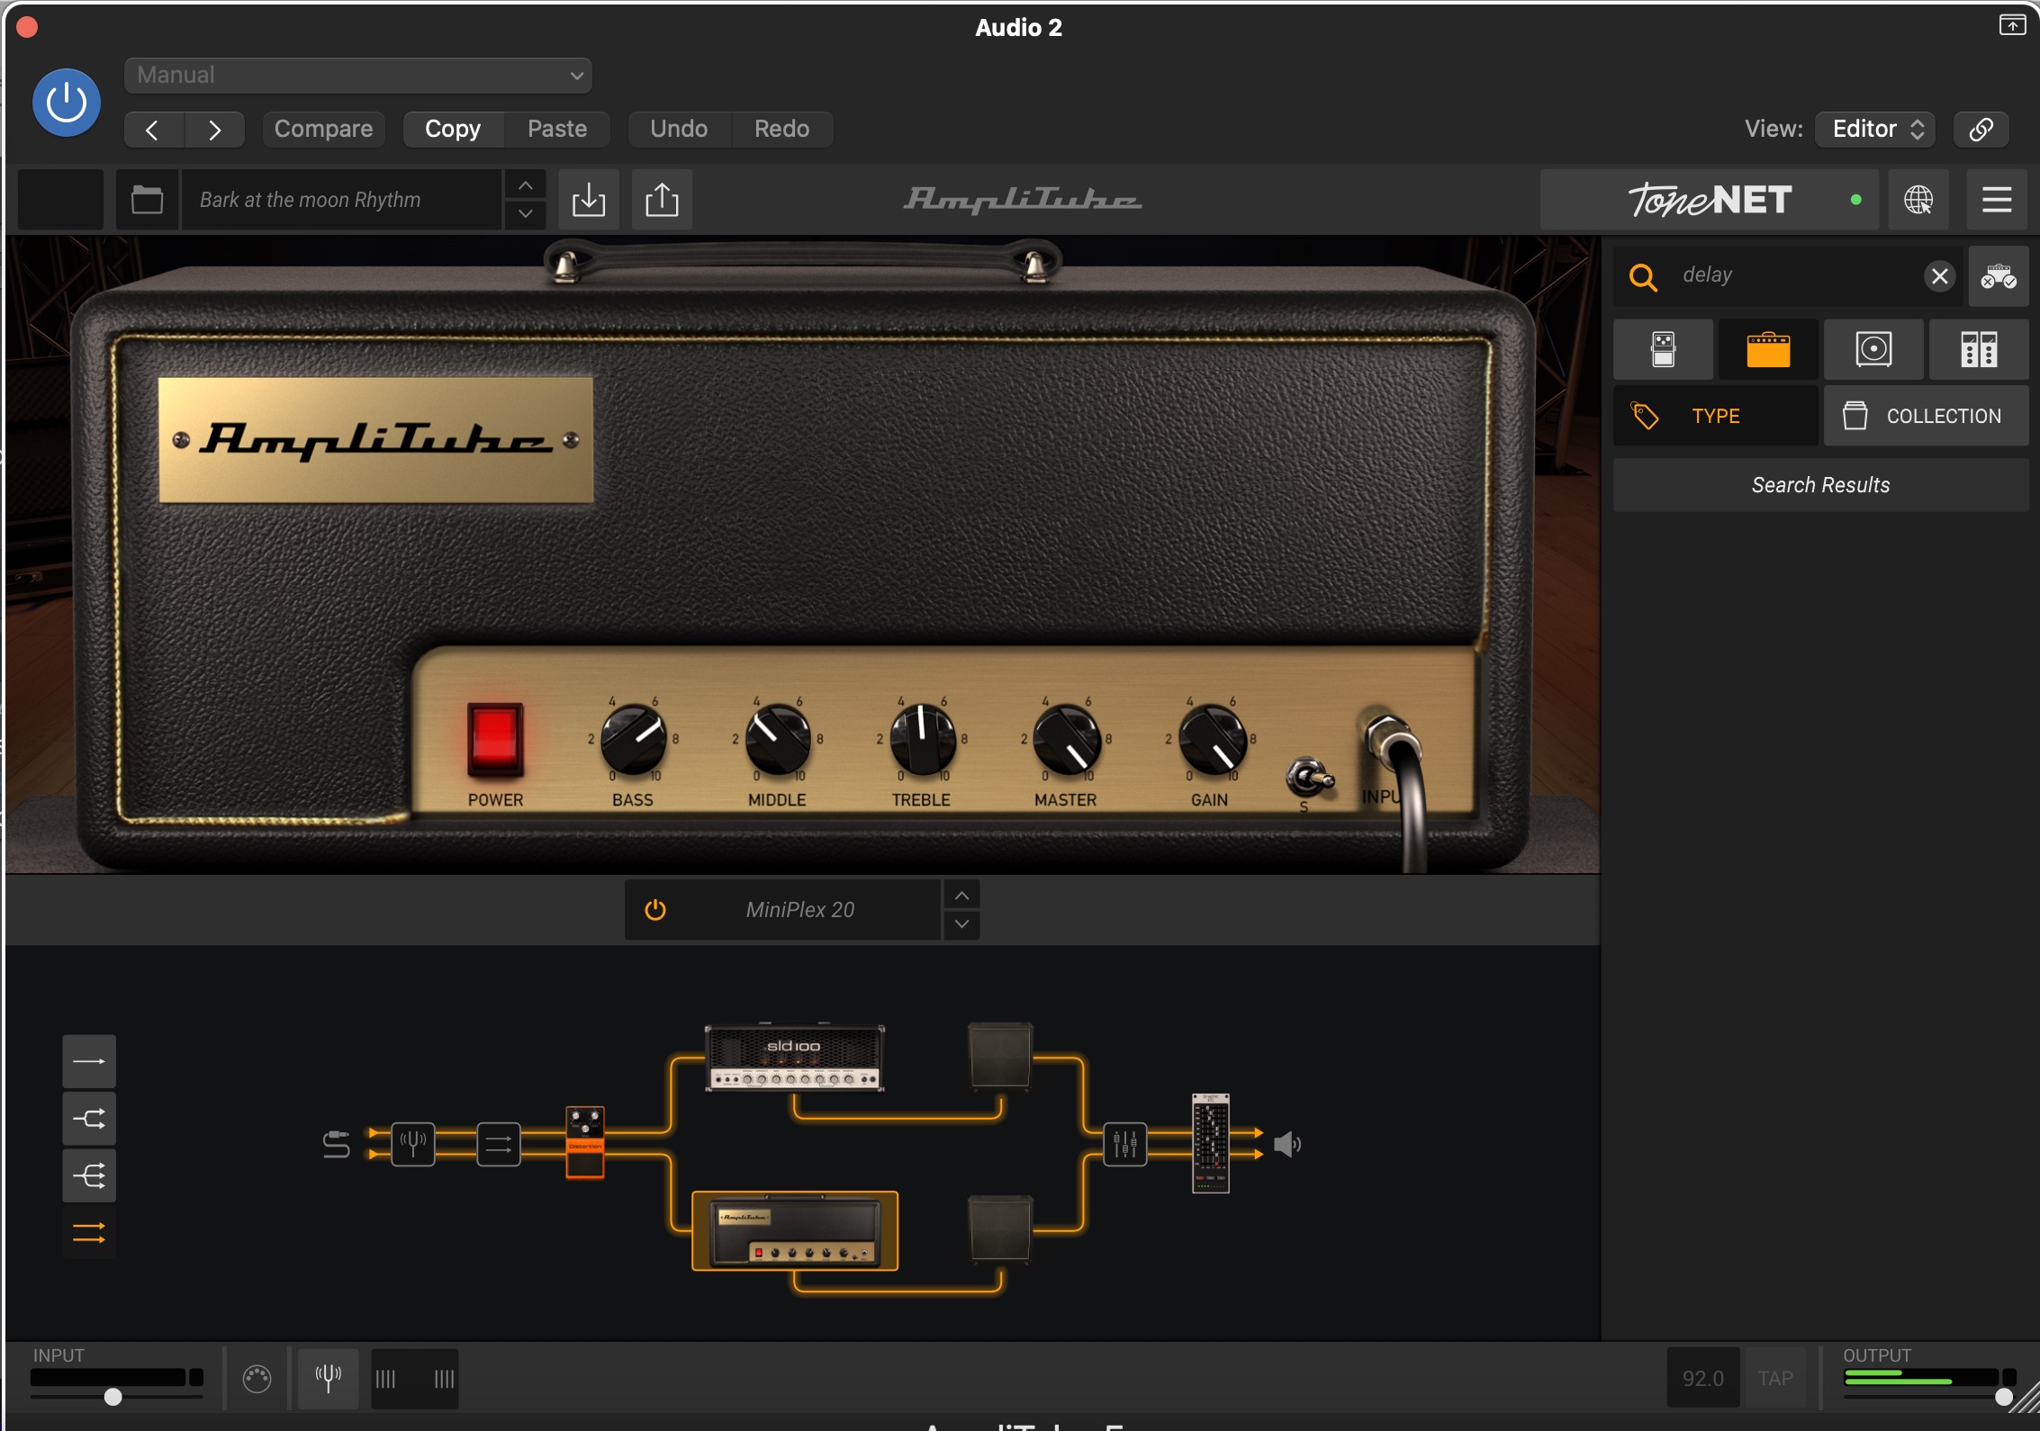The image size is (2040, 1431).
Task: Select the upper cabinet in chain
Action: [1000, 1056]
